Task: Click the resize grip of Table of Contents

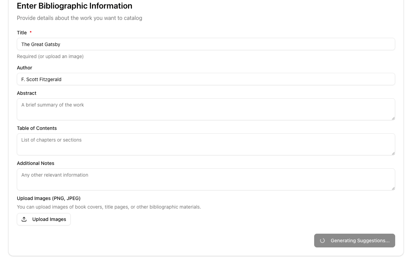Action: coord(393,154)
